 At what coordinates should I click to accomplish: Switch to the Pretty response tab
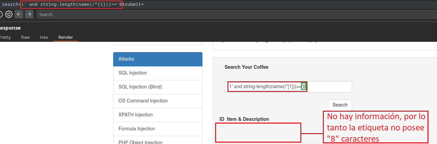[x=5, y=37]
